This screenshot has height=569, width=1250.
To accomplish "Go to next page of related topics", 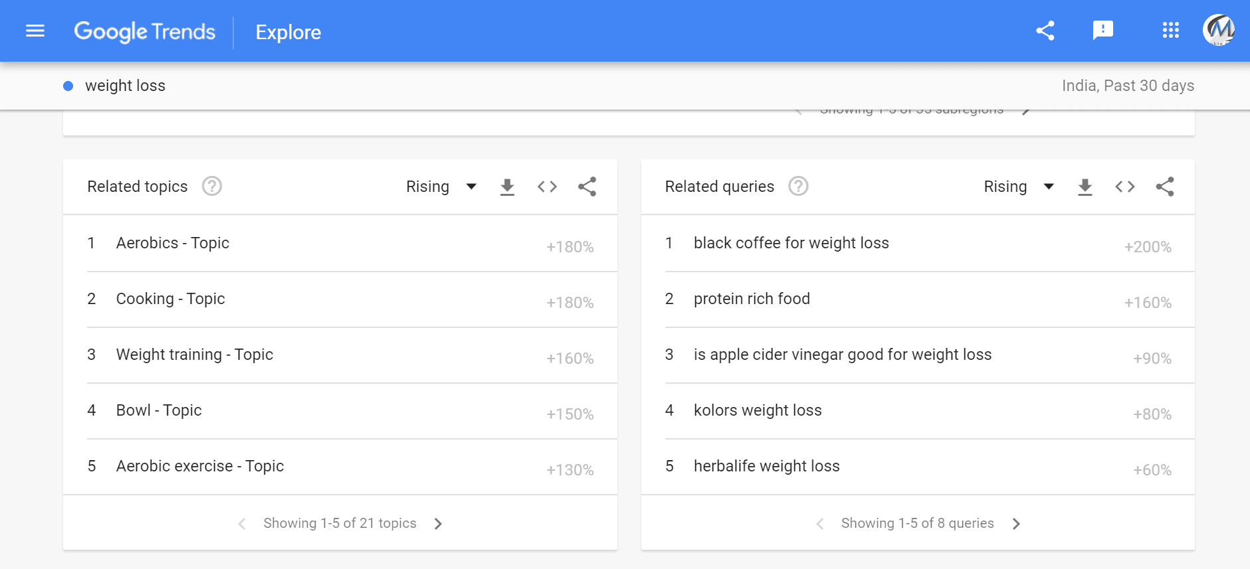I will [438, 524].
